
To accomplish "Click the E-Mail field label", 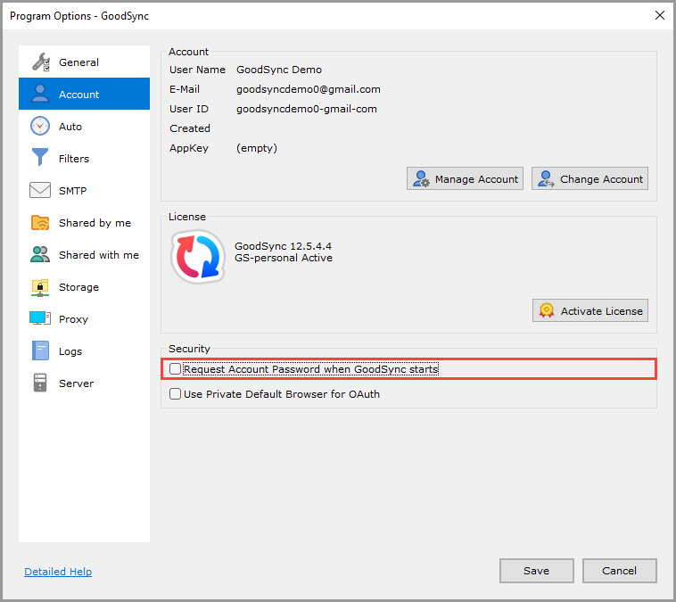I will click(184, 89).
